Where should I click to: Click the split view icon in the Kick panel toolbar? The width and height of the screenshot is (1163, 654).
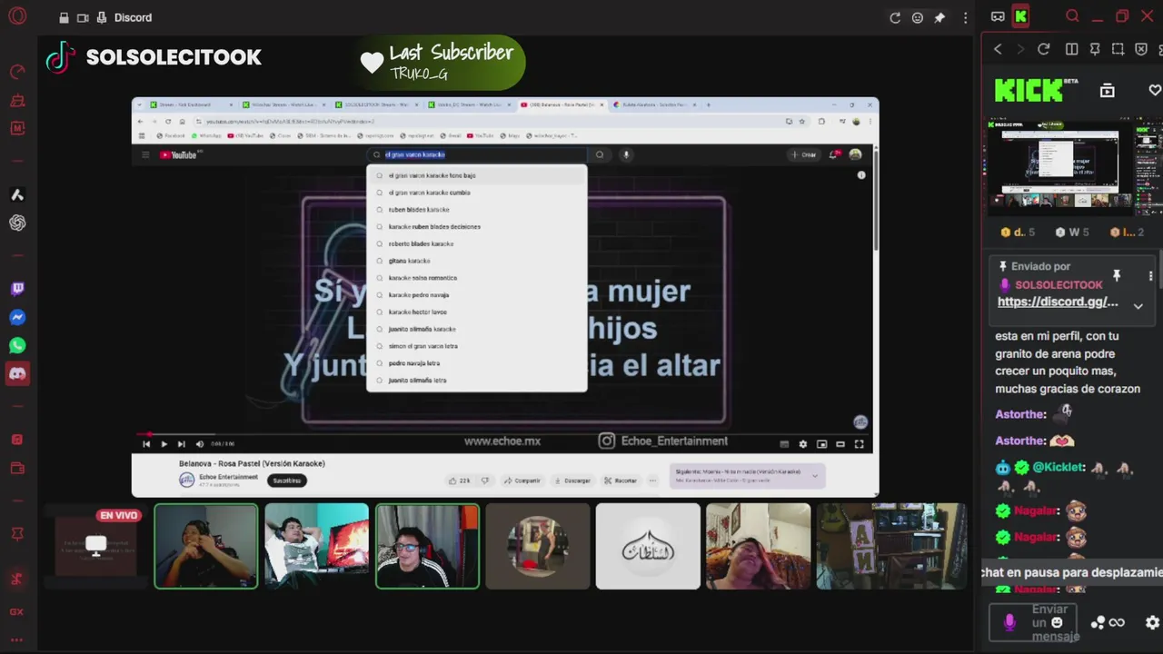click(x=1071, y=49)
